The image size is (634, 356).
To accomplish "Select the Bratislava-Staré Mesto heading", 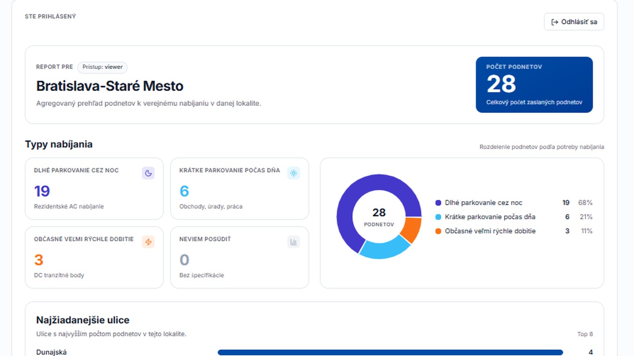I will point(110,86).
